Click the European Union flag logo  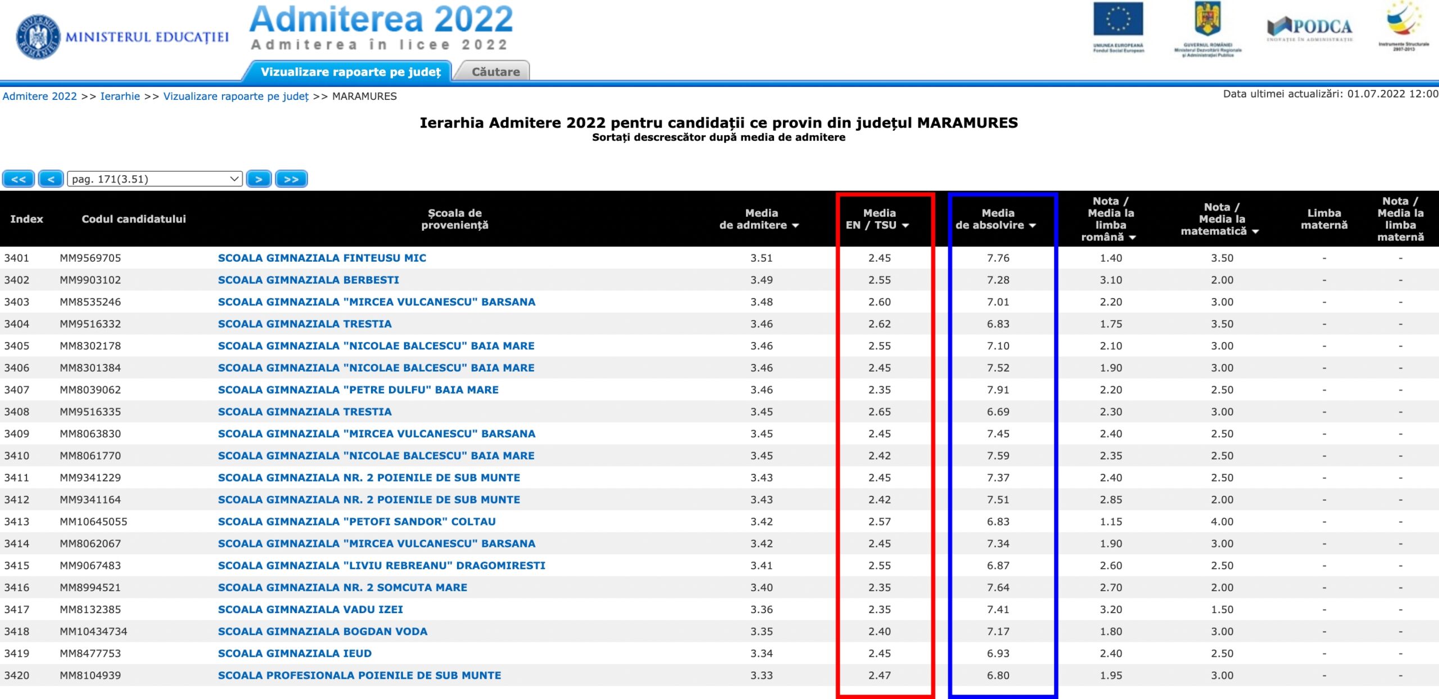click(x=1118, y=28)
